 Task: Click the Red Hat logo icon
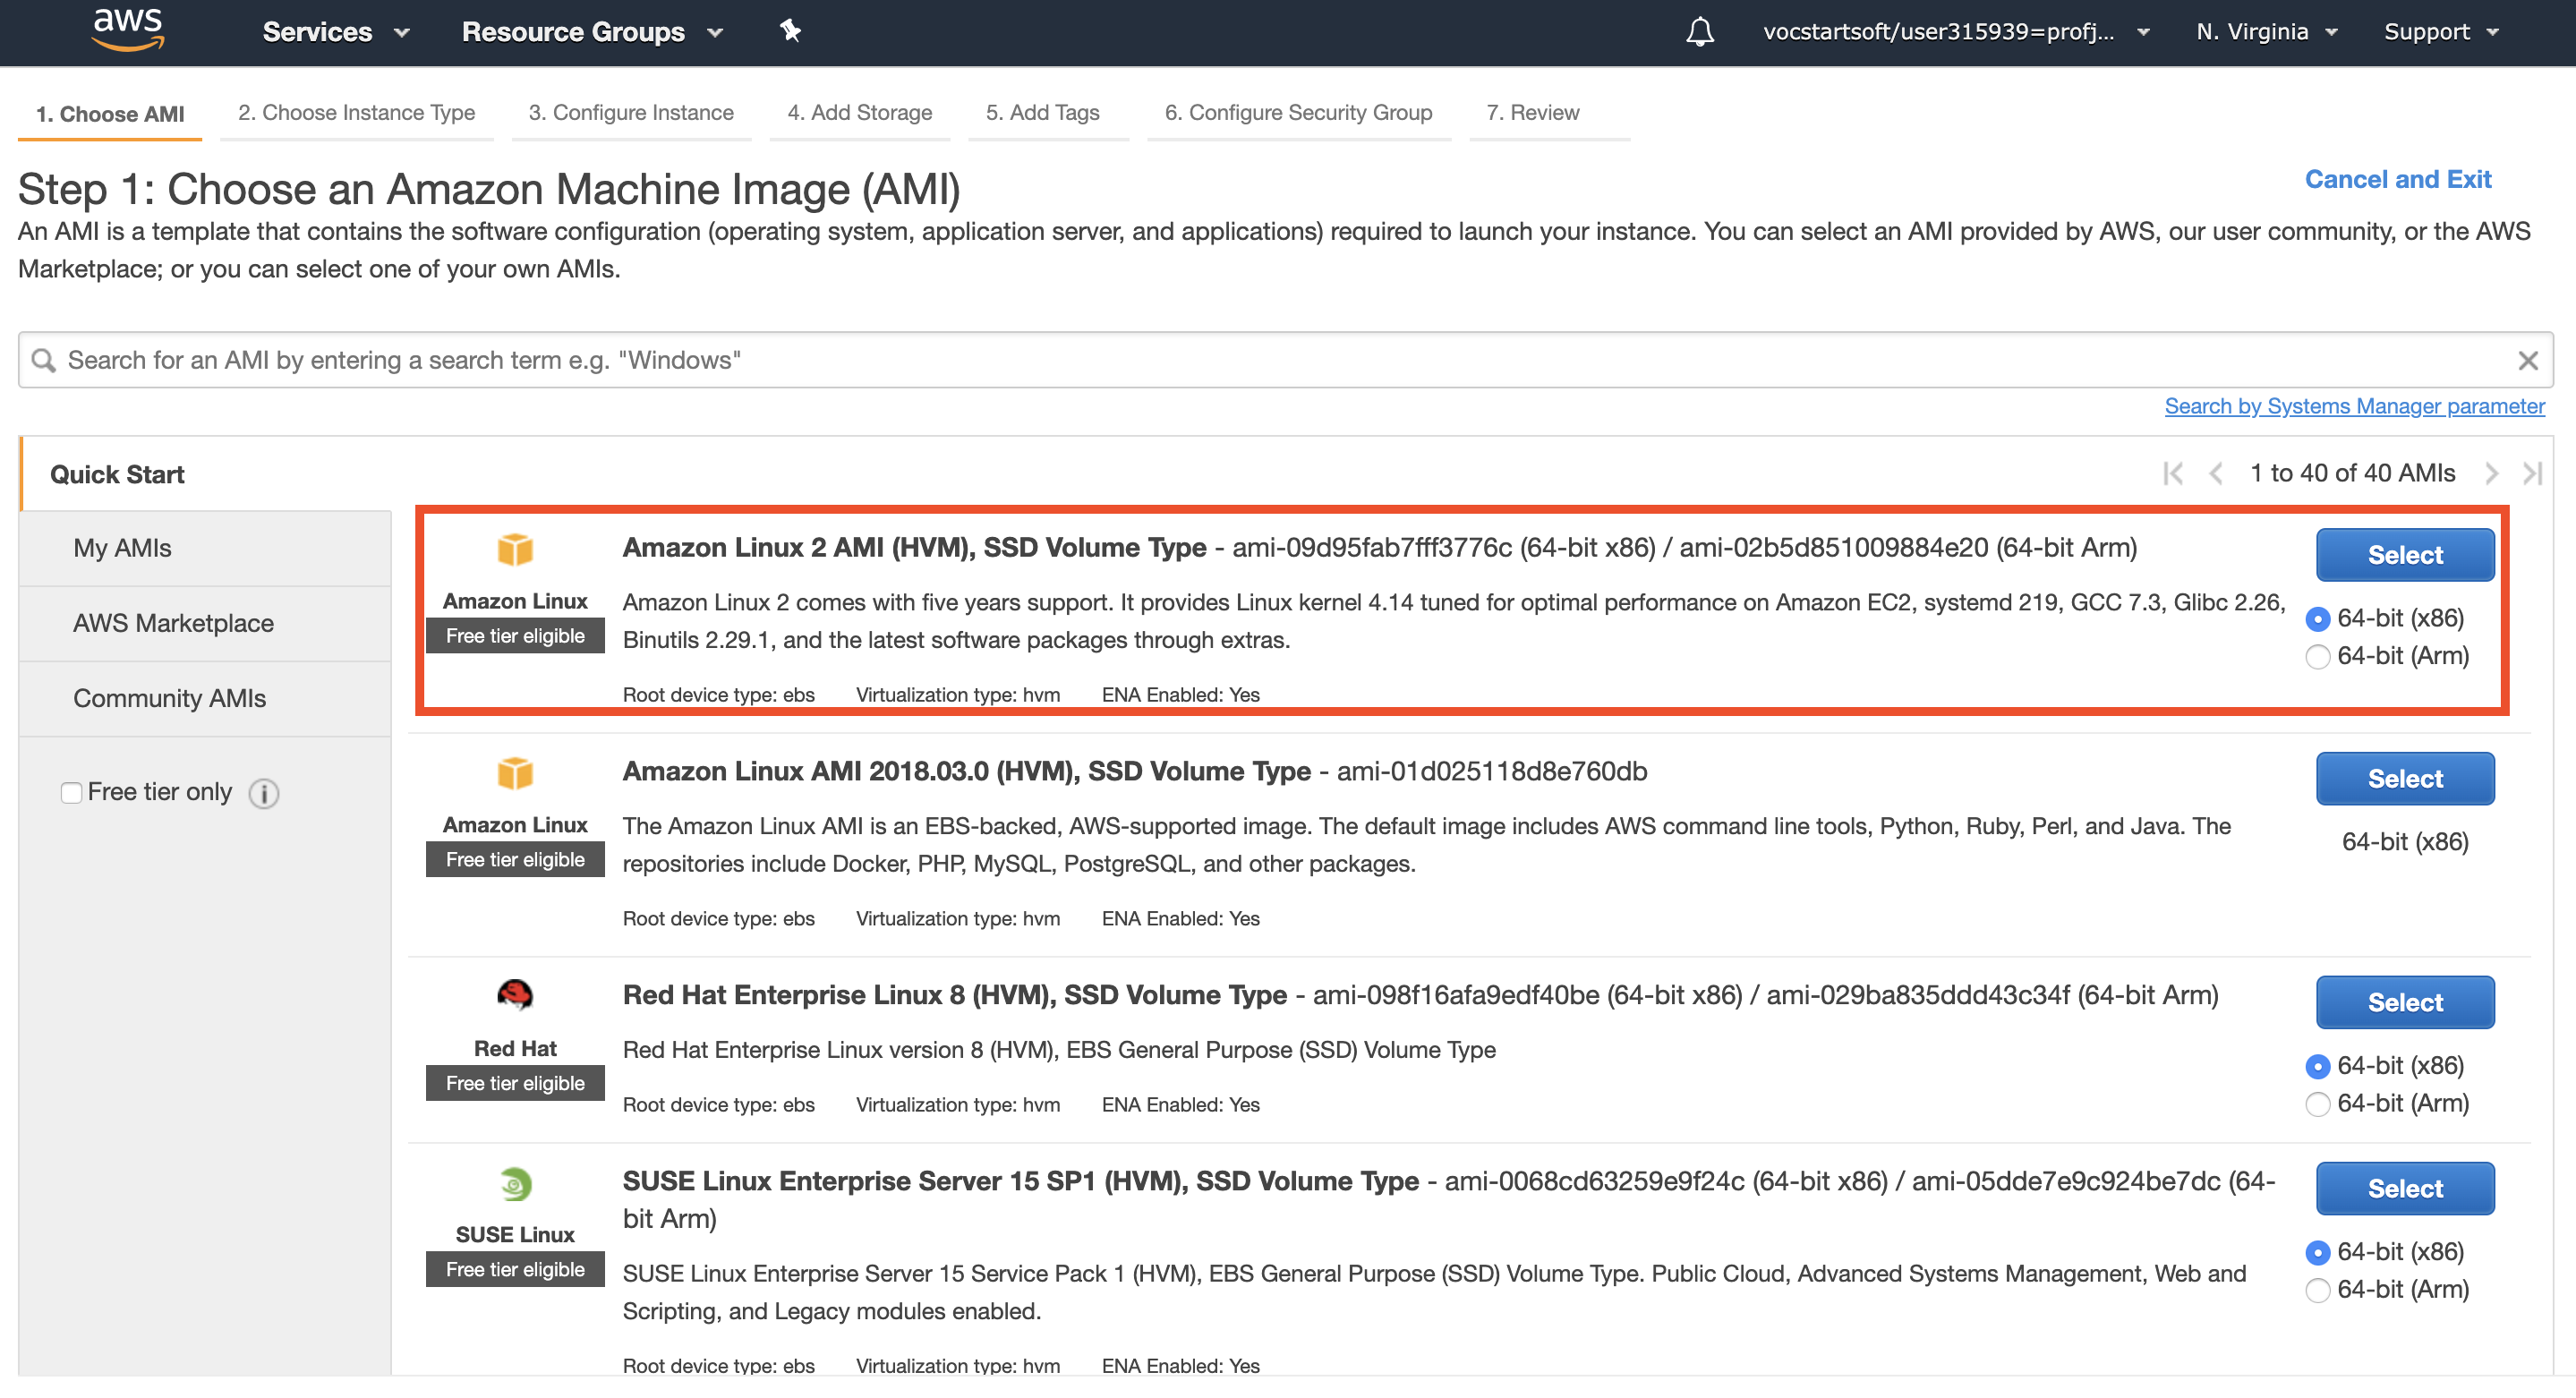tap(515, 995)
